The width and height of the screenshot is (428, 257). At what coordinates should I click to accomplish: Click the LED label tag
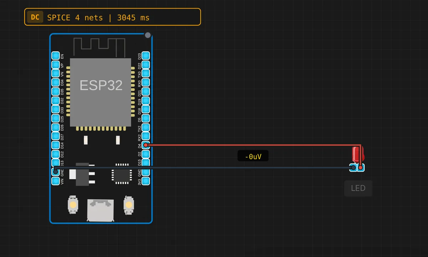click(358, 188)
